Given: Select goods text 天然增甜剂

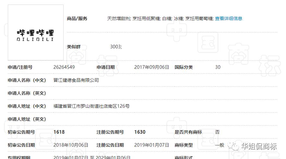Looking at the screenshot, I should click(118, 18).
